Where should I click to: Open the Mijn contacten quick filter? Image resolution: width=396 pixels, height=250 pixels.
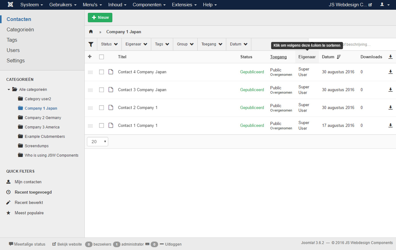coord(28,182)
